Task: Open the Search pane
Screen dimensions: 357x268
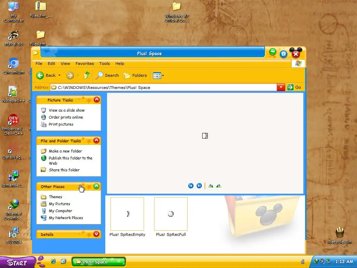Action: tap(107, 75)
